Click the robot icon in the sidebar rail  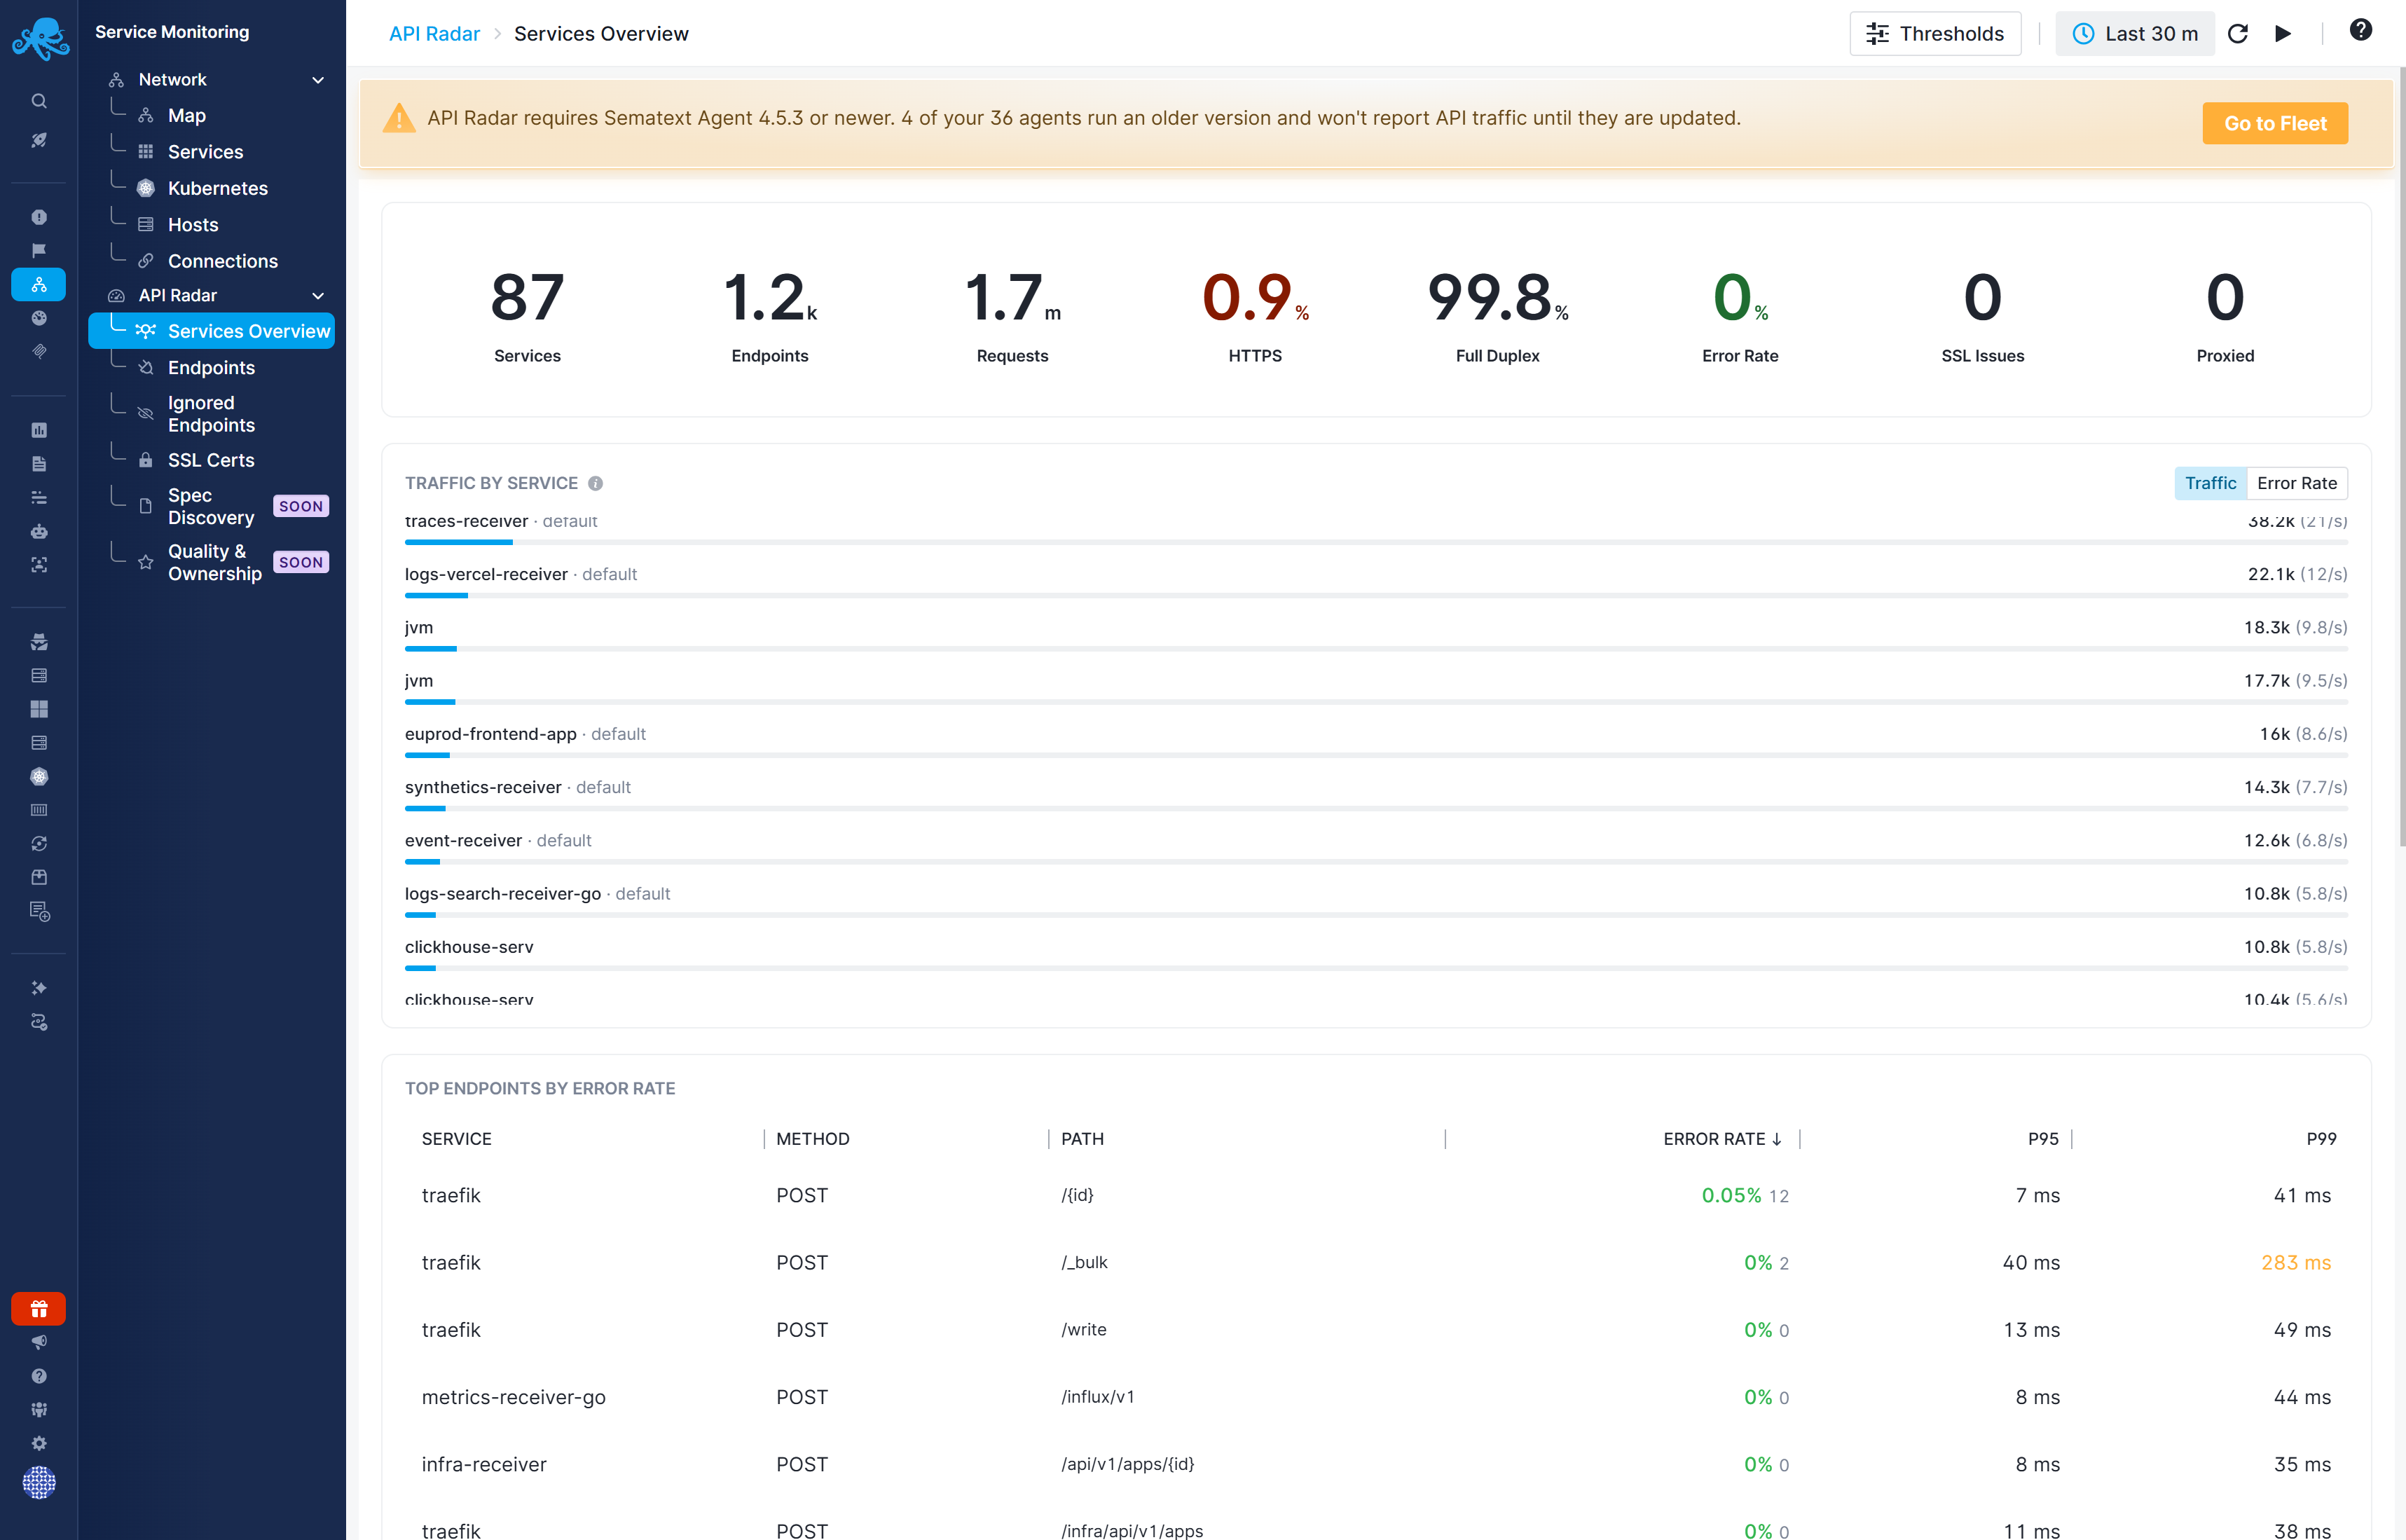point(39,531)
